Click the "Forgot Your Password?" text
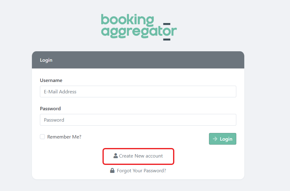This screenshot has width=290, height=191. [x=141, y=170]
